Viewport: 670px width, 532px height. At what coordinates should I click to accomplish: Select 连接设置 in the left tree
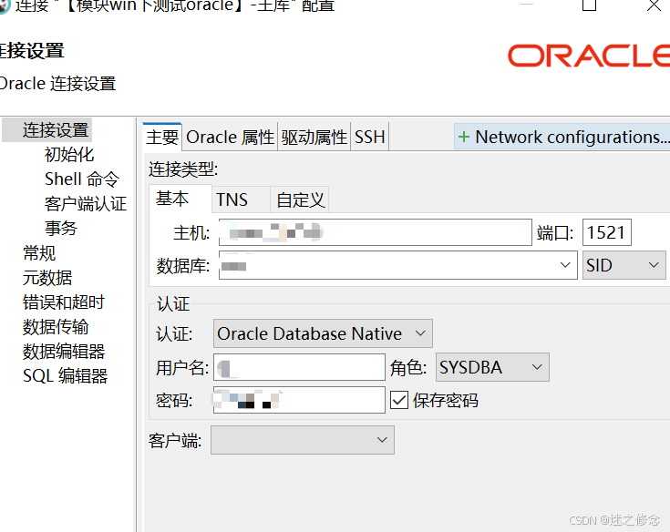coord(56,129)
